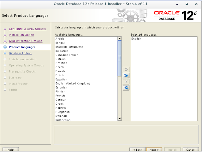This screenshot has width=202, height=152.
Task: Select English (United Kingdom) language
Action: click(86, 84)
